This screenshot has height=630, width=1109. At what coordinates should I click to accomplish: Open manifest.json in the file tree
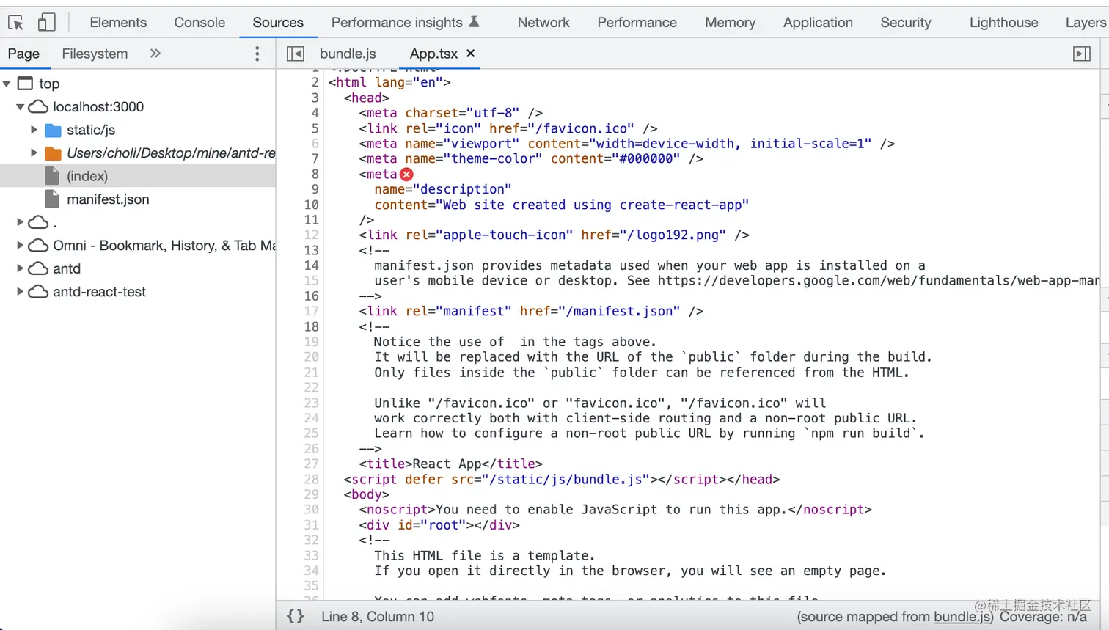pyautogui.click(x=108, y=199)
